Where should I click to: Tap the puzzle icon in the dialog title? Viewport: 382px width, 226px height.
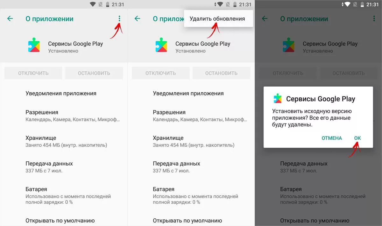[x=278, y=99]
